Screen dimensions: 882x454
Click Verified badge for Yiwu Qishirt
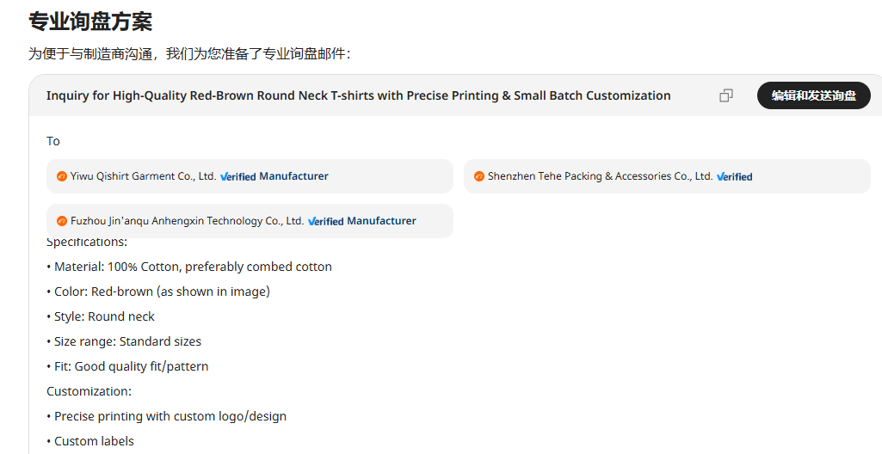238,176
